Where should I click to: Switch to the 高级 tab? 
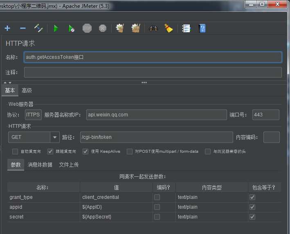[27, 91]
